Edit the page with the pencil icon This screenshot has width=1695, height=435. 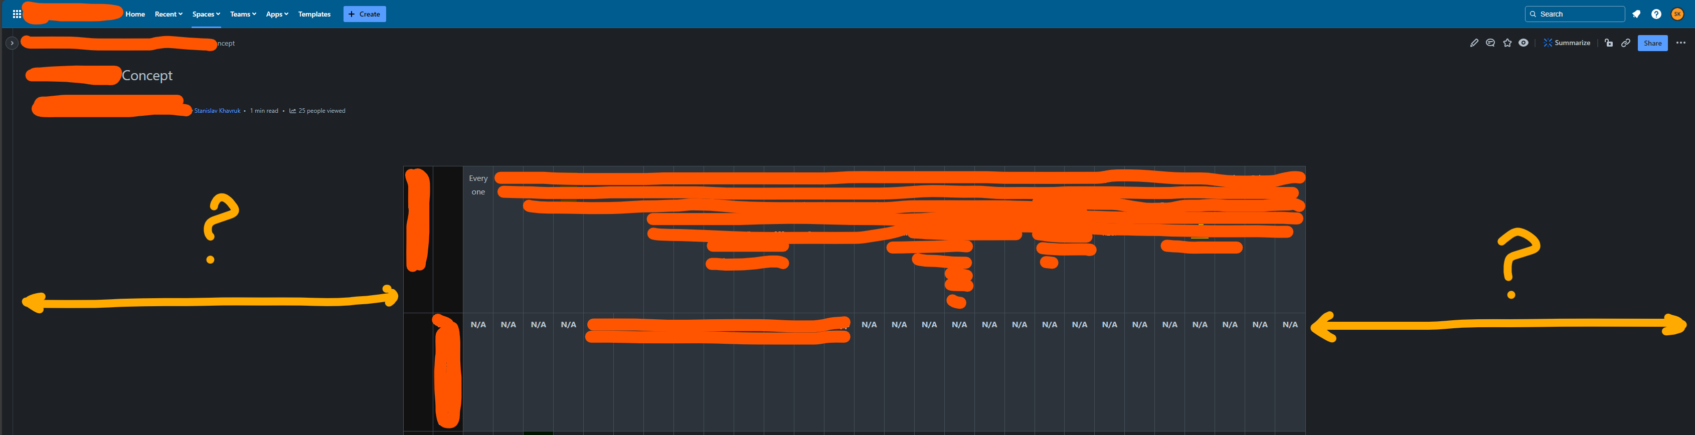(1474, 43)
